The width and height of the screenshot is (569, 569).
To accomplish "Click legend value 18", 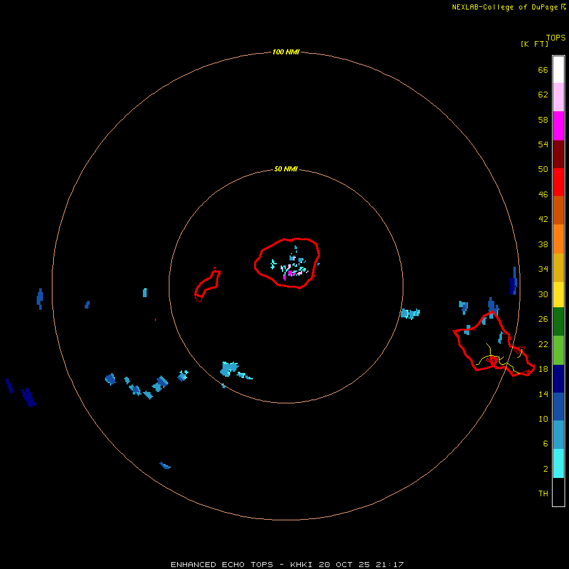I will click(543, 369).
